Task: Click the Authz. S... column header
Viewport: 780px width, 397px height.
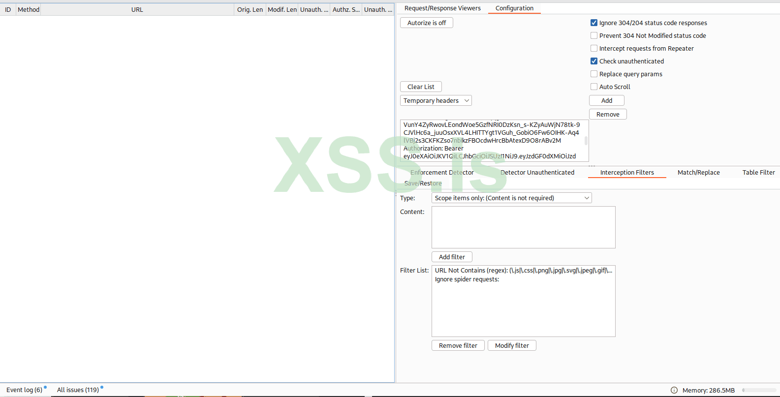Action: [x=346, y=9]
